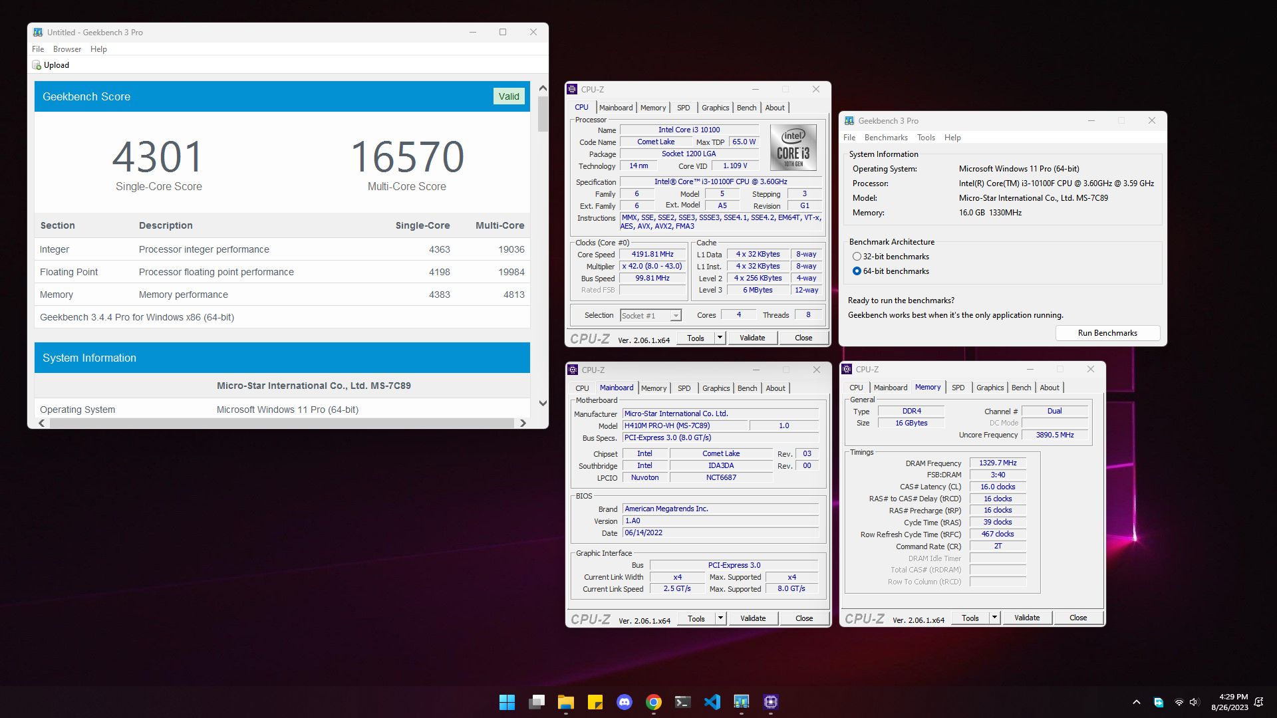Click Close in the CPU-Z Memory window

coord(1078,618)
